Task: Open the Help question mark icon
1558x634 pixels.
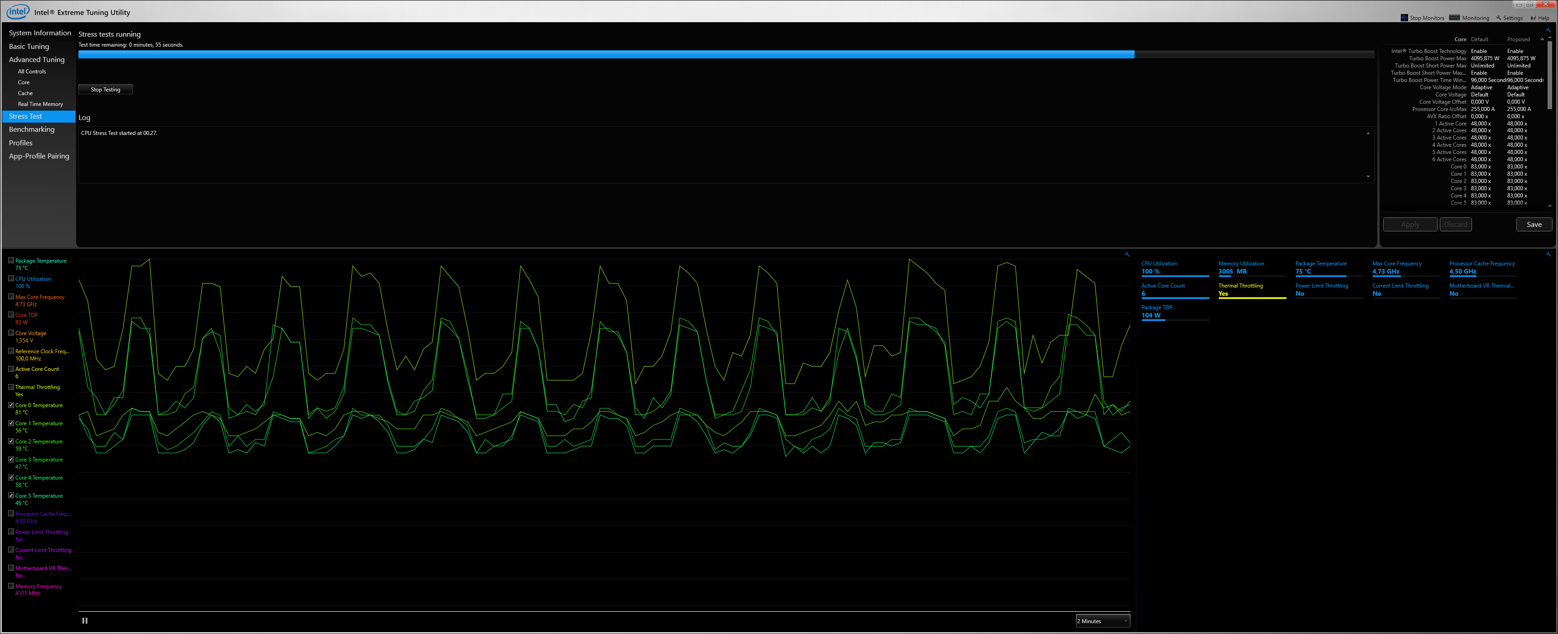Action: tap(1533, 18)
